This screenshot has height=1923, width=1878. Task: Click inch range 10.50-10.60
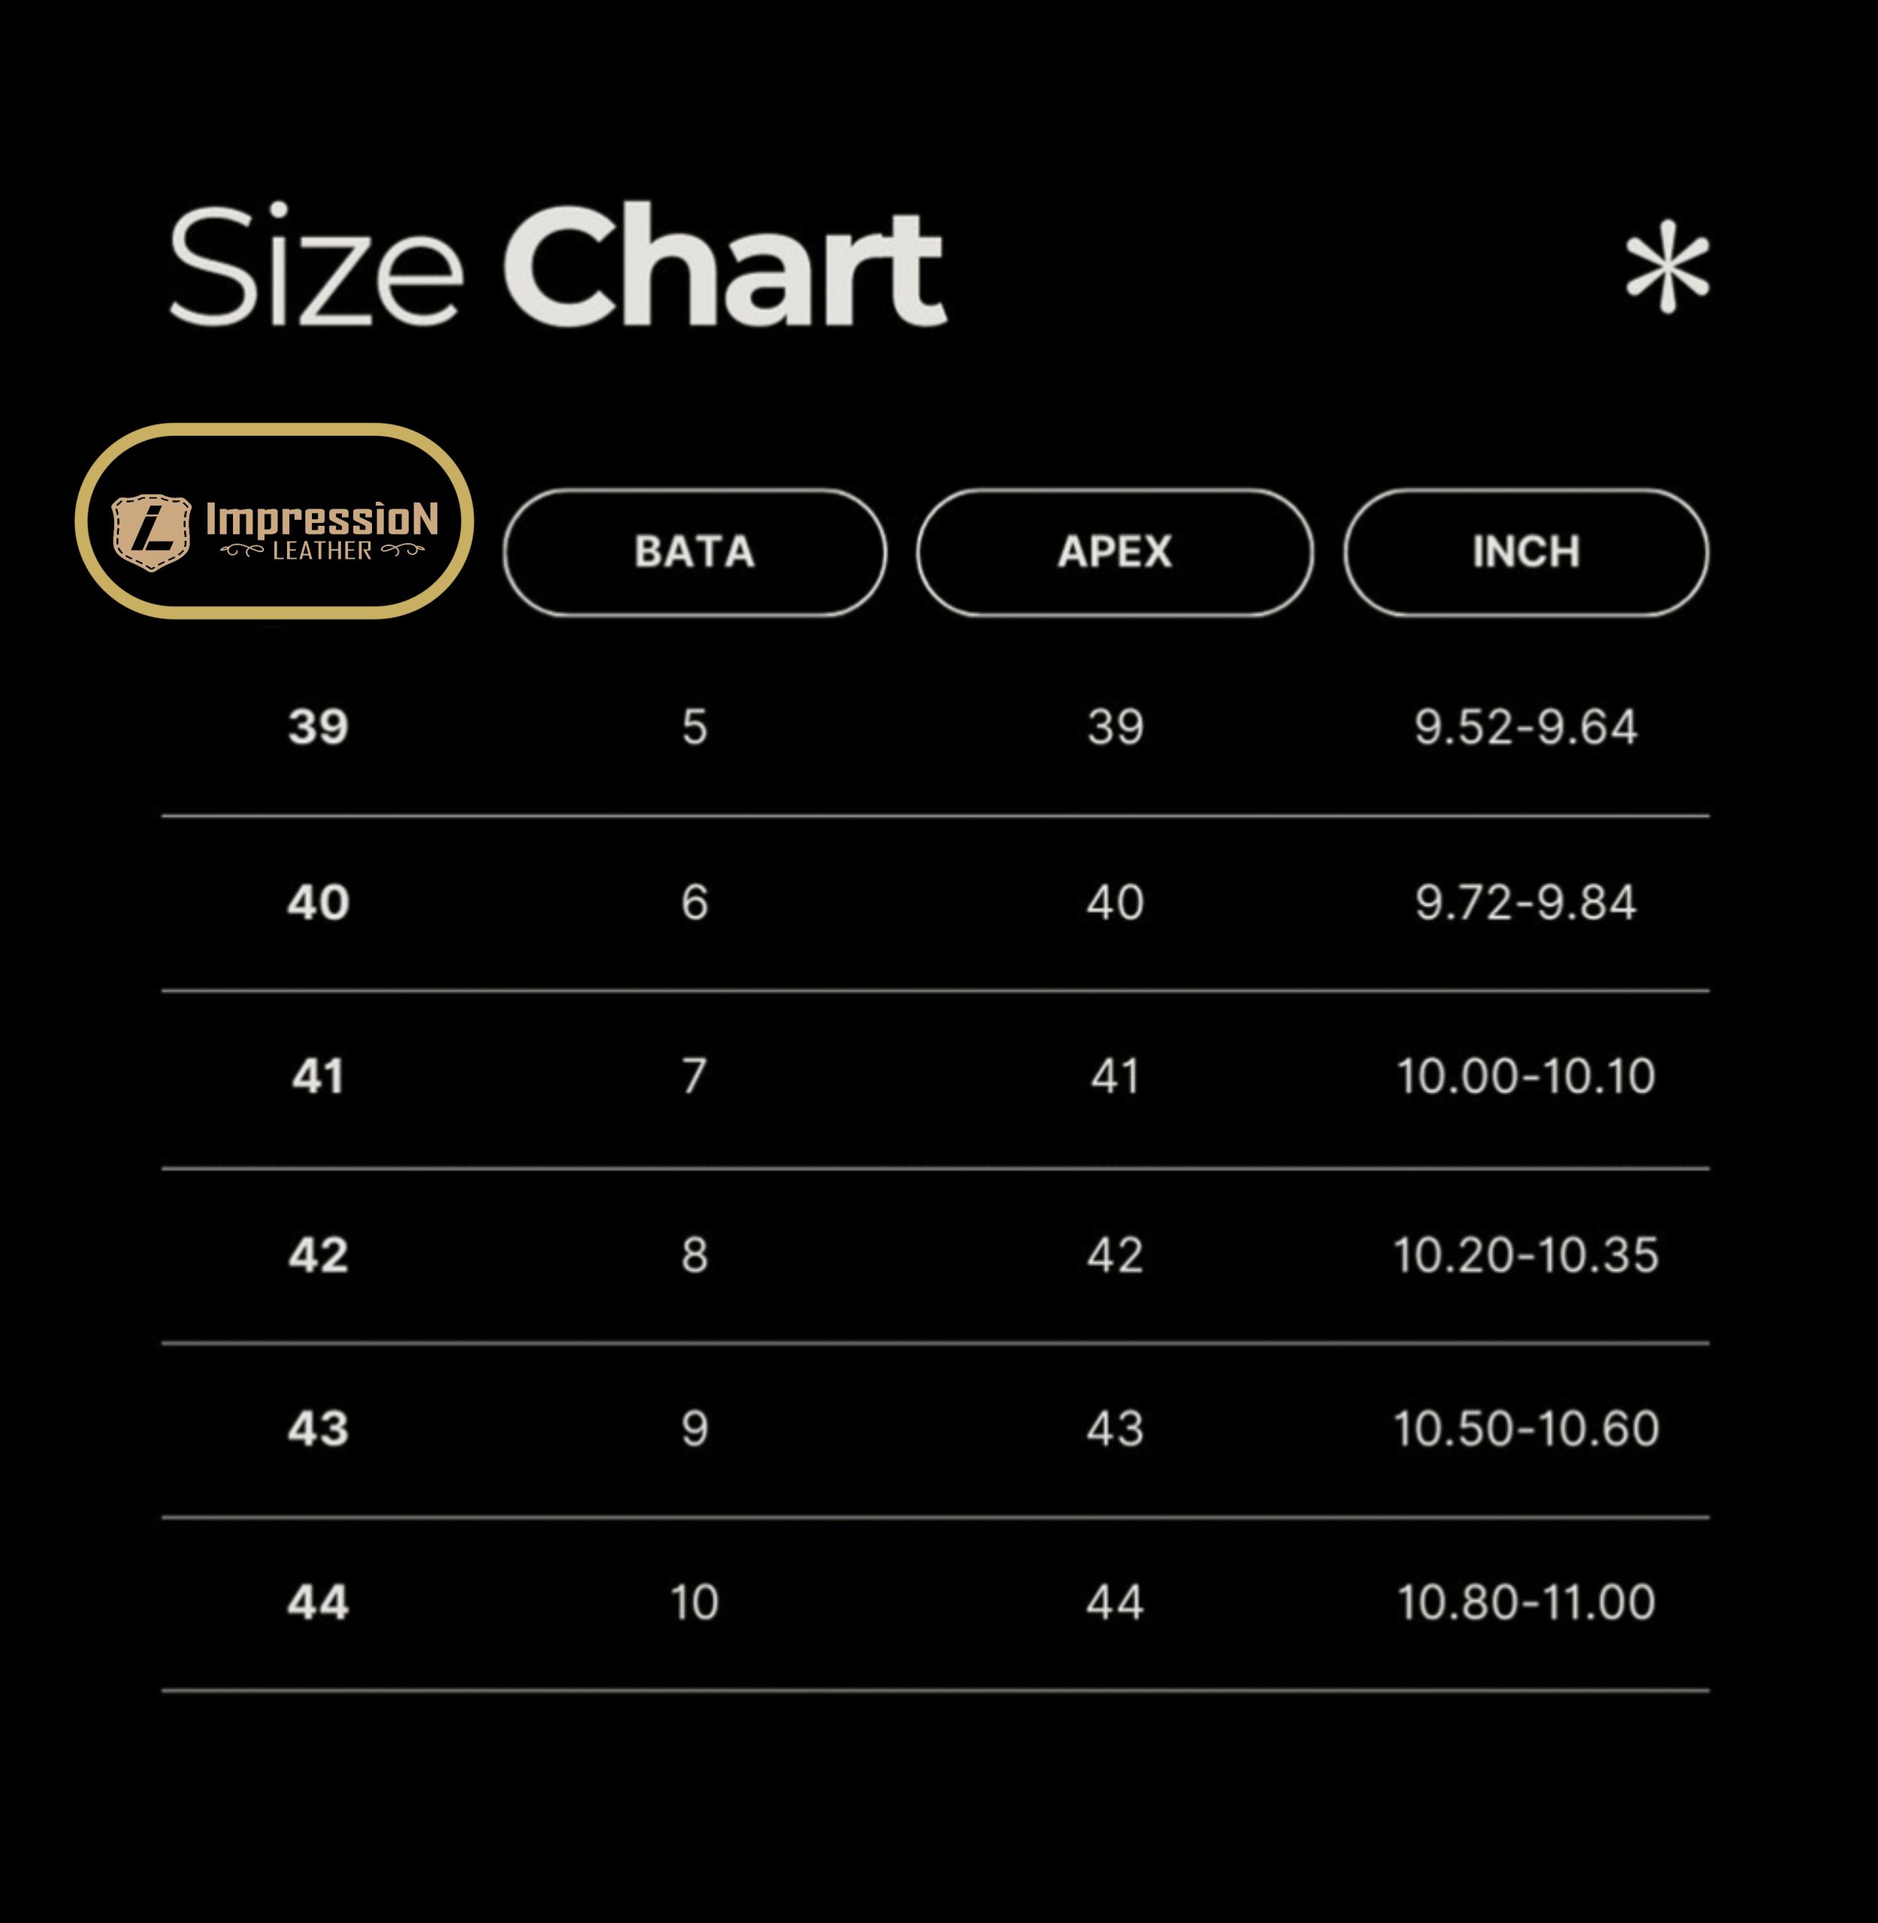pos(1526,1429)
